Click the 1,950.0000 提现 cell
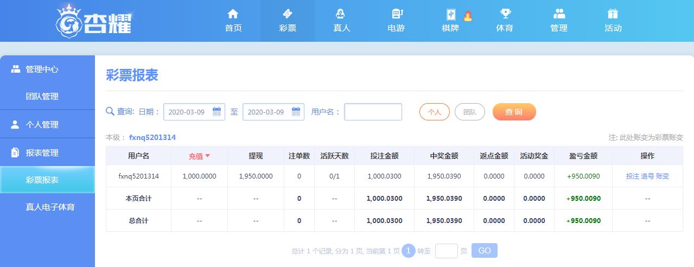The height and width of the screenshot is (267, 694). coord(256,176)
